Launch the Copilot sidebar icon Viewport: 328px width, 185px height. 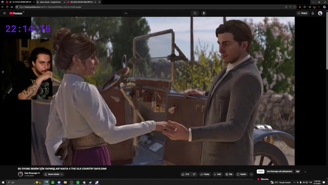(324, 7)
